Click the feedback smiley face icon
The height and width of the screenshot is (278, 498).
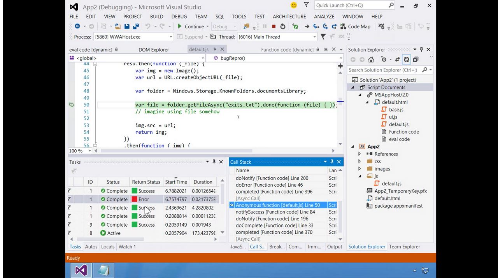294,5
